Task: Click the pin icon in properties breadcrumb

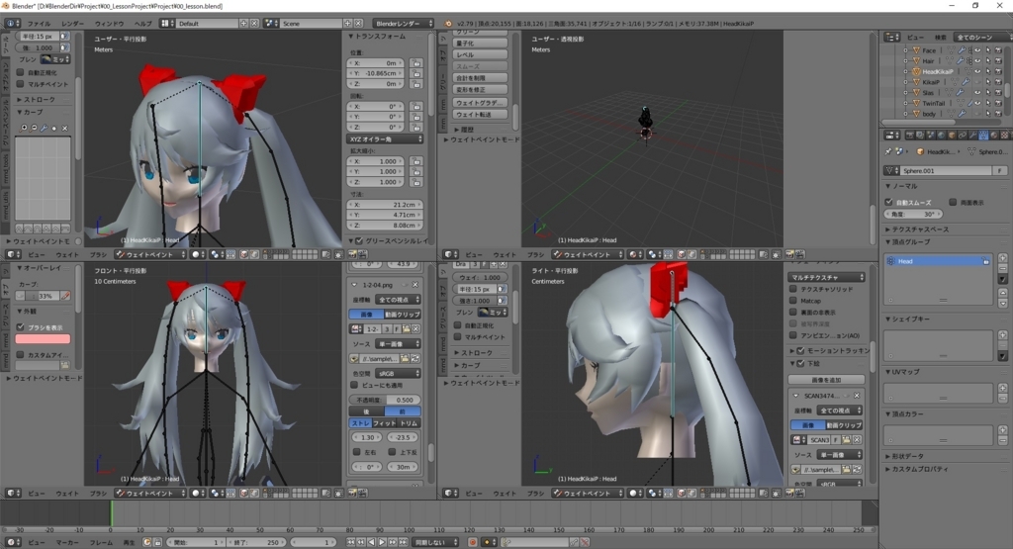Action: tap(887, 151)
